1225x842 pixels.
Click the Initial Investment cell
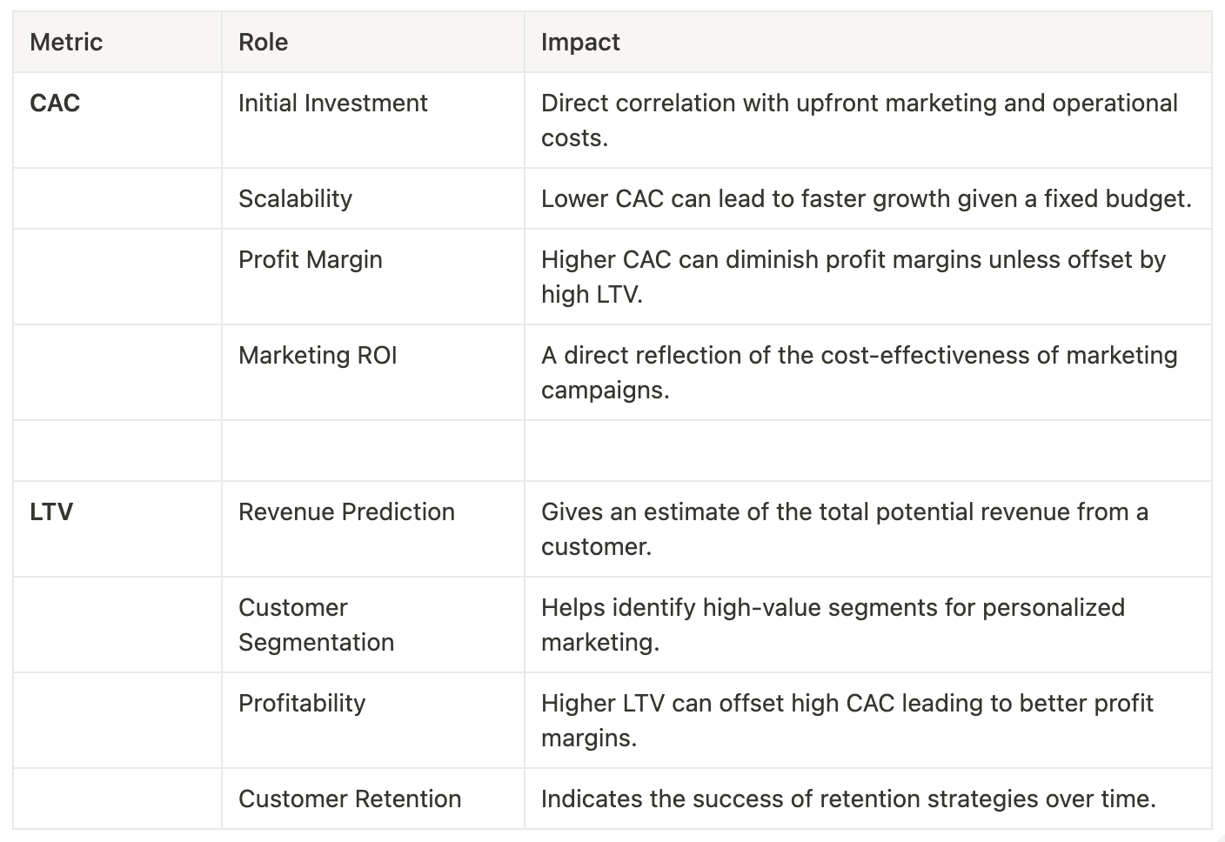[332, 103]
